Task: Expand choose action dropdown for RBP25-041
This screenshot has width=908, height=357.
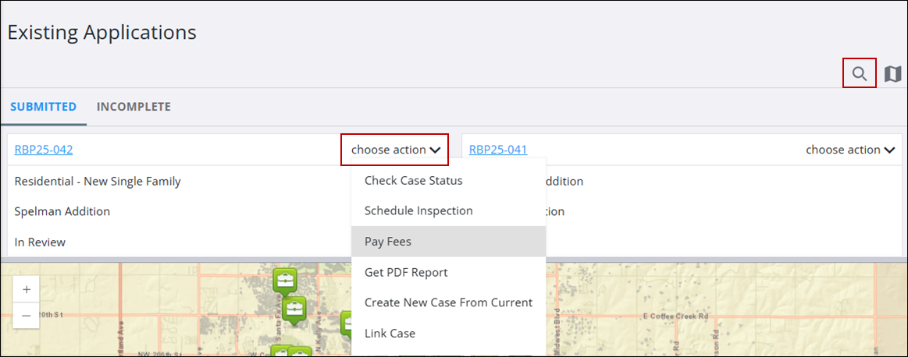Action: point(849,150)
